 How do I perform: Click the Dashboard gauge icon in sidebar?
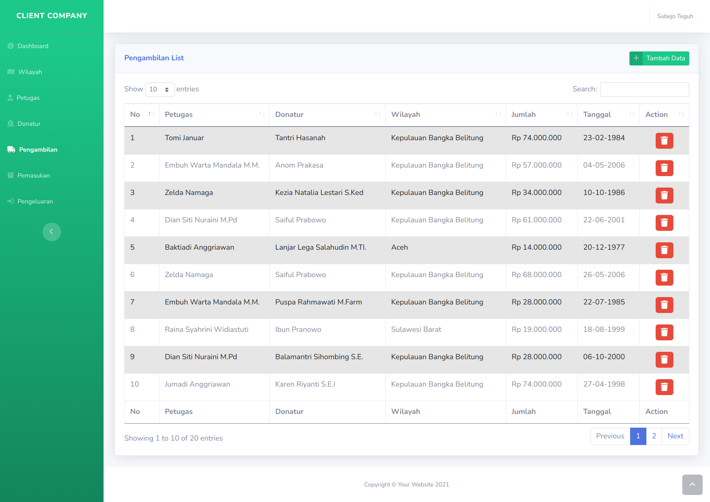[11, 46]
